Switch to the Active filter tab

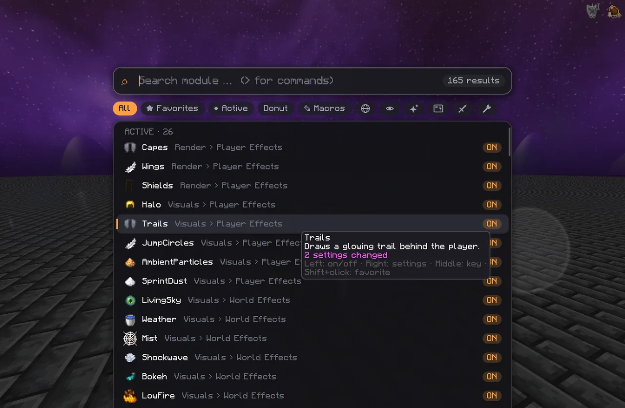click(231, 108)
